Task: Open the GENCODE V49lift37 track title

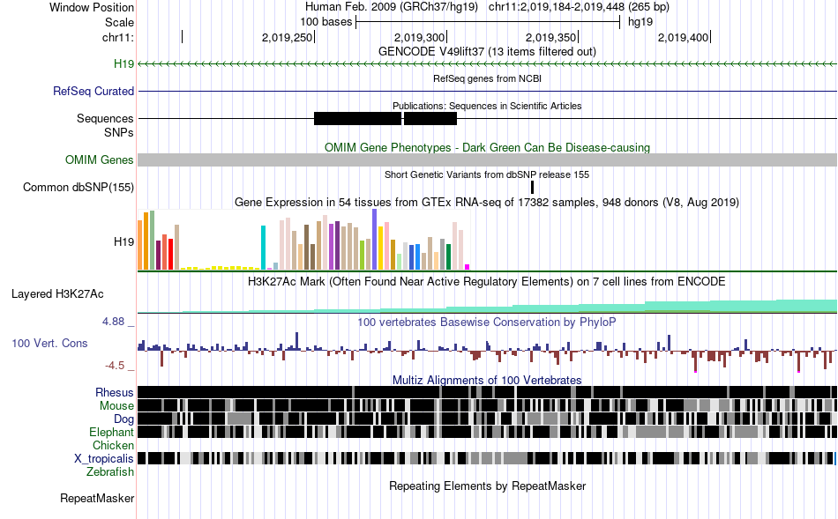Action: point(487,51)
